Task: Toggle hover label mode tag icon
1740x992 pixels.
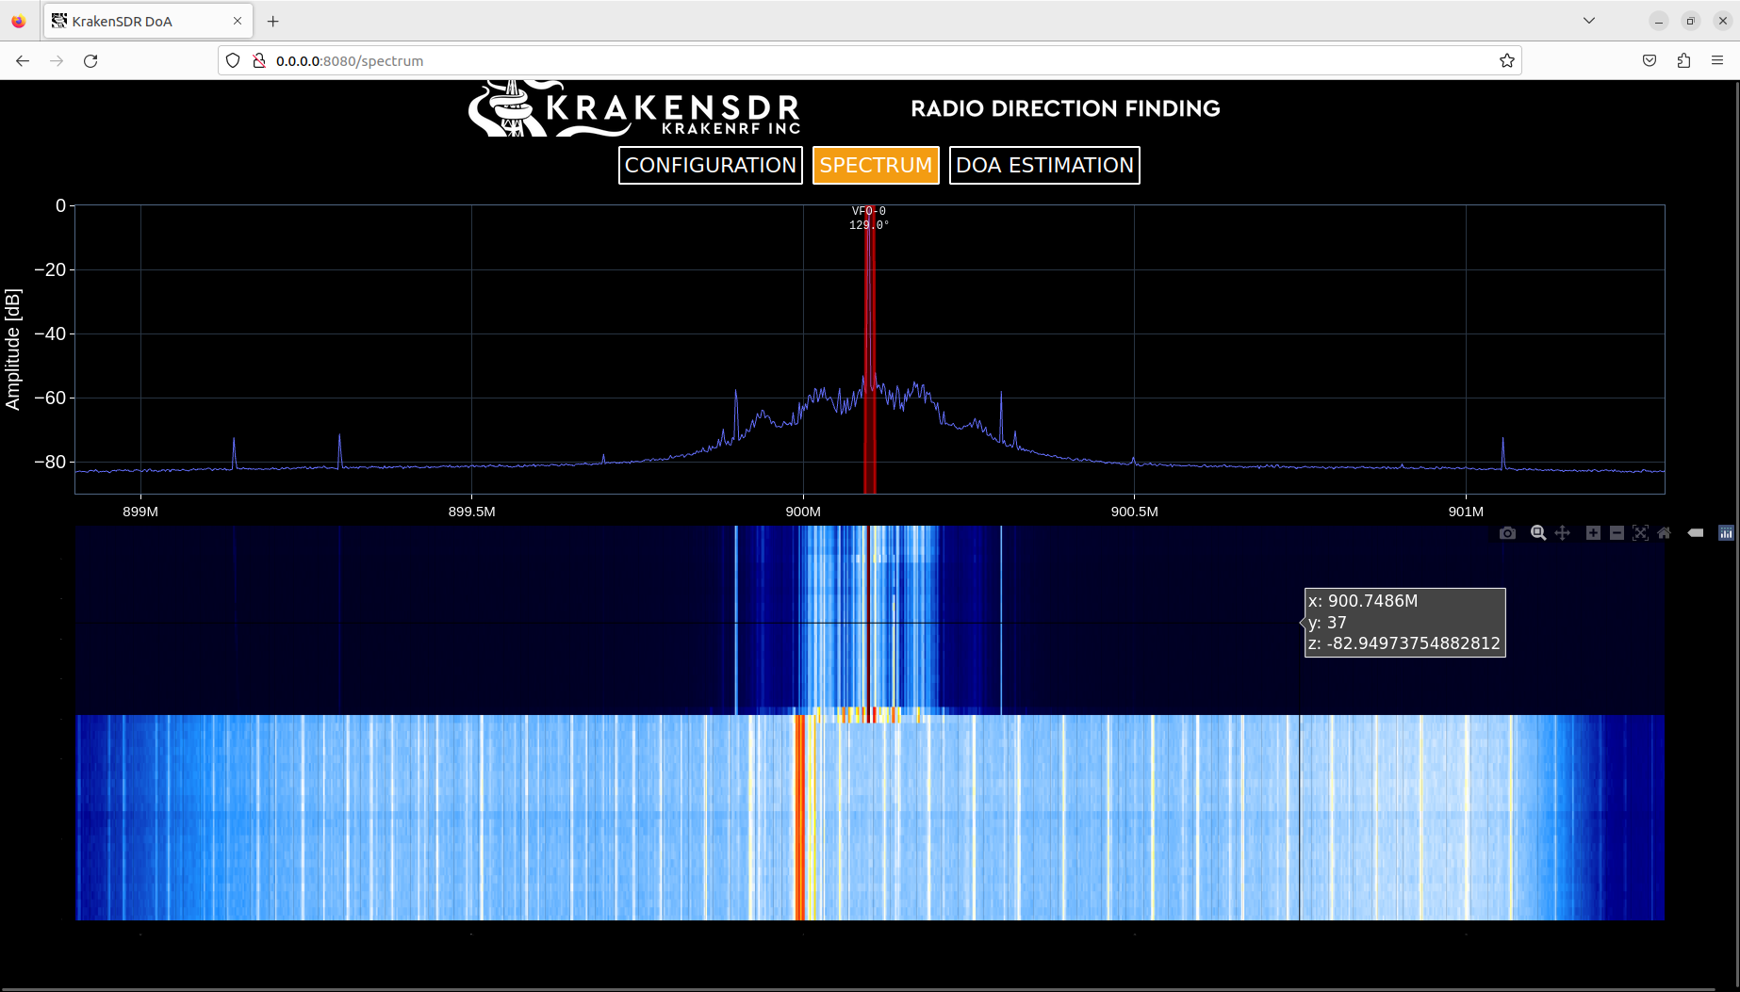Action: click(1696, 533)
